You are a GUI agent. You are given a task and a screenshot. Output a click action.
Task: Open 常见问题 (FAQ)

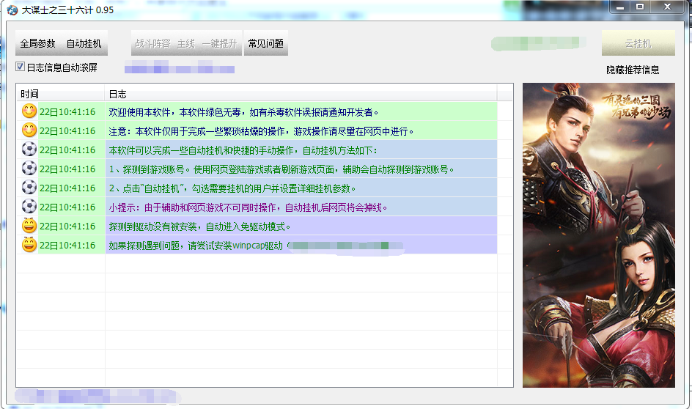(x=265, y=44)
